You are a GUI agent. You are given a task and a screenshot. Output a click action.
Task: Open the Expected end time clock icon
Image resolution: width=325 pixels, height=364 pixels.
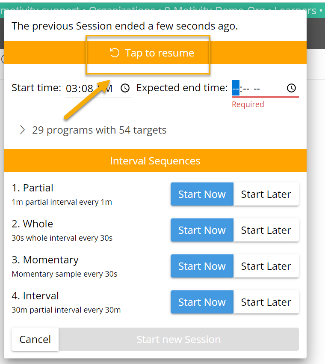coord(291,88)
